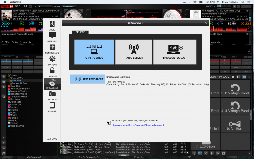This screenshot has height=159, width=254.
Task: Open the Options gear section
Action: (52, 60)
